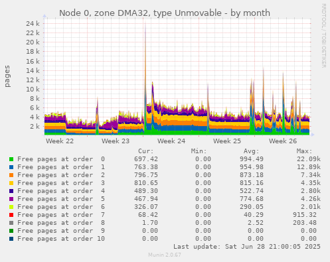
Task: Click 'Free pages at order 0' label
Action: tap(61, 159)
